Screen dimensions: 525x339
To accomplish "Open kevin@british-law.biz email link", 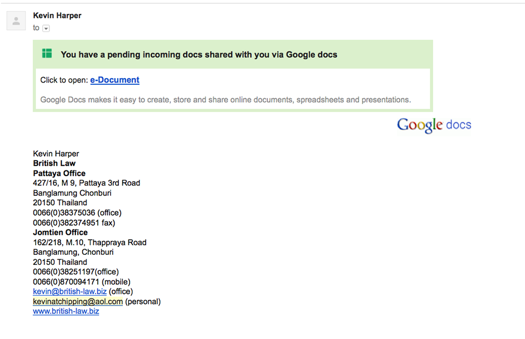I will point(70,292).
